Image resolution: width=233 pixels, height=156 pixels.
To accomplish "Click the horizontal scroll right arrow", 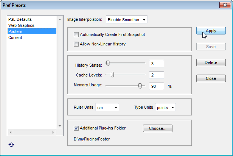I will coord(53,132).
